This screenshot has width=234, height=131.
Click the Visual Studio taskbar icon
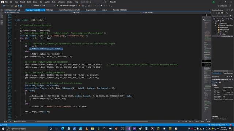coord(128,128)
